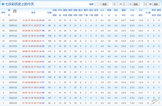Click the 奖号 column header
This screenshot has width=162, height=106.
point(33,13)
